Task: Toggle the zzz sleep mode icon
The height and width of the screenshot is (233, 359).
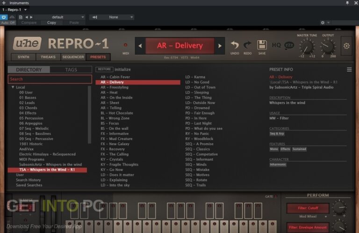Action: tap(289, 45)
